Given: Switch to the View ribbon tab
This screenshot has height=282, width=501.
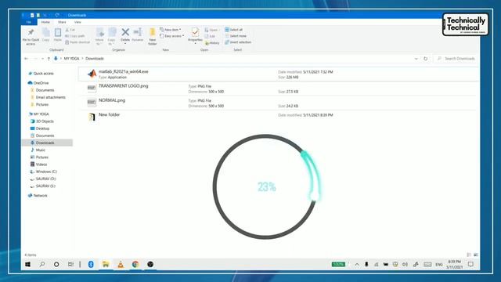Looking at the screenshot, I should coord(77,22).
